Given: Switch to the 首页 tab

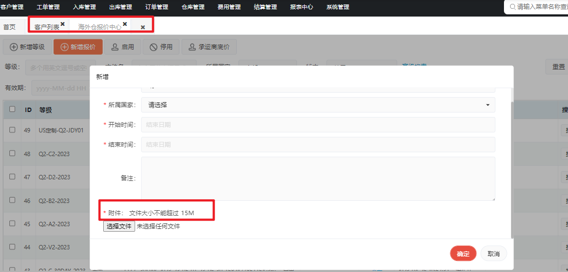Looking at the screenshot, I should [x=9, y=27].
